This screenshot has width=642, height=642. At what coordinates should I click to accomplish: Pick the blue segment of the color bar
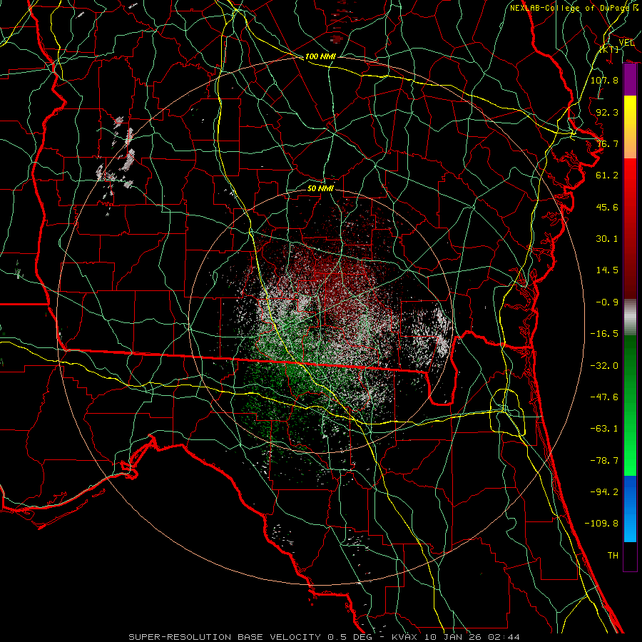[x=630, y=509]
